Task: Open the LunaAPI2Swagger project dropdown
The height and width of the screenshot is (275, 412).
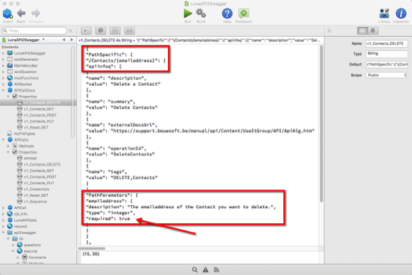Action: click(x=44, y=40)
